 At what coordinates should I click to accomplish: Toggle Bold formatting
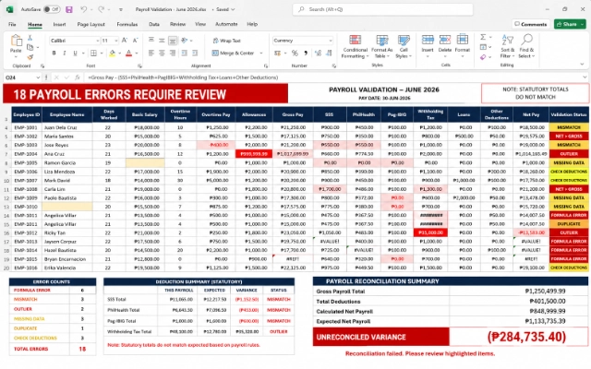tap(54, 54)
